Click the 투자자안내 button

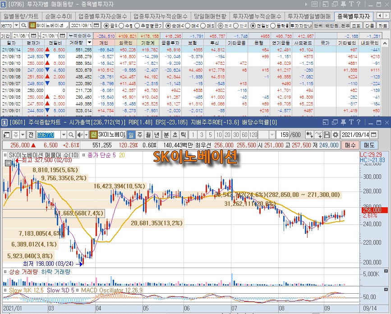[x=301, y=26]
